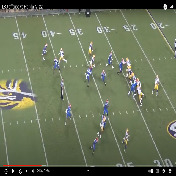Image resolution: width=176 pixels, height=176 pixels.
Task: Turn on subtitles/closed captions
Action: [158, 171]
